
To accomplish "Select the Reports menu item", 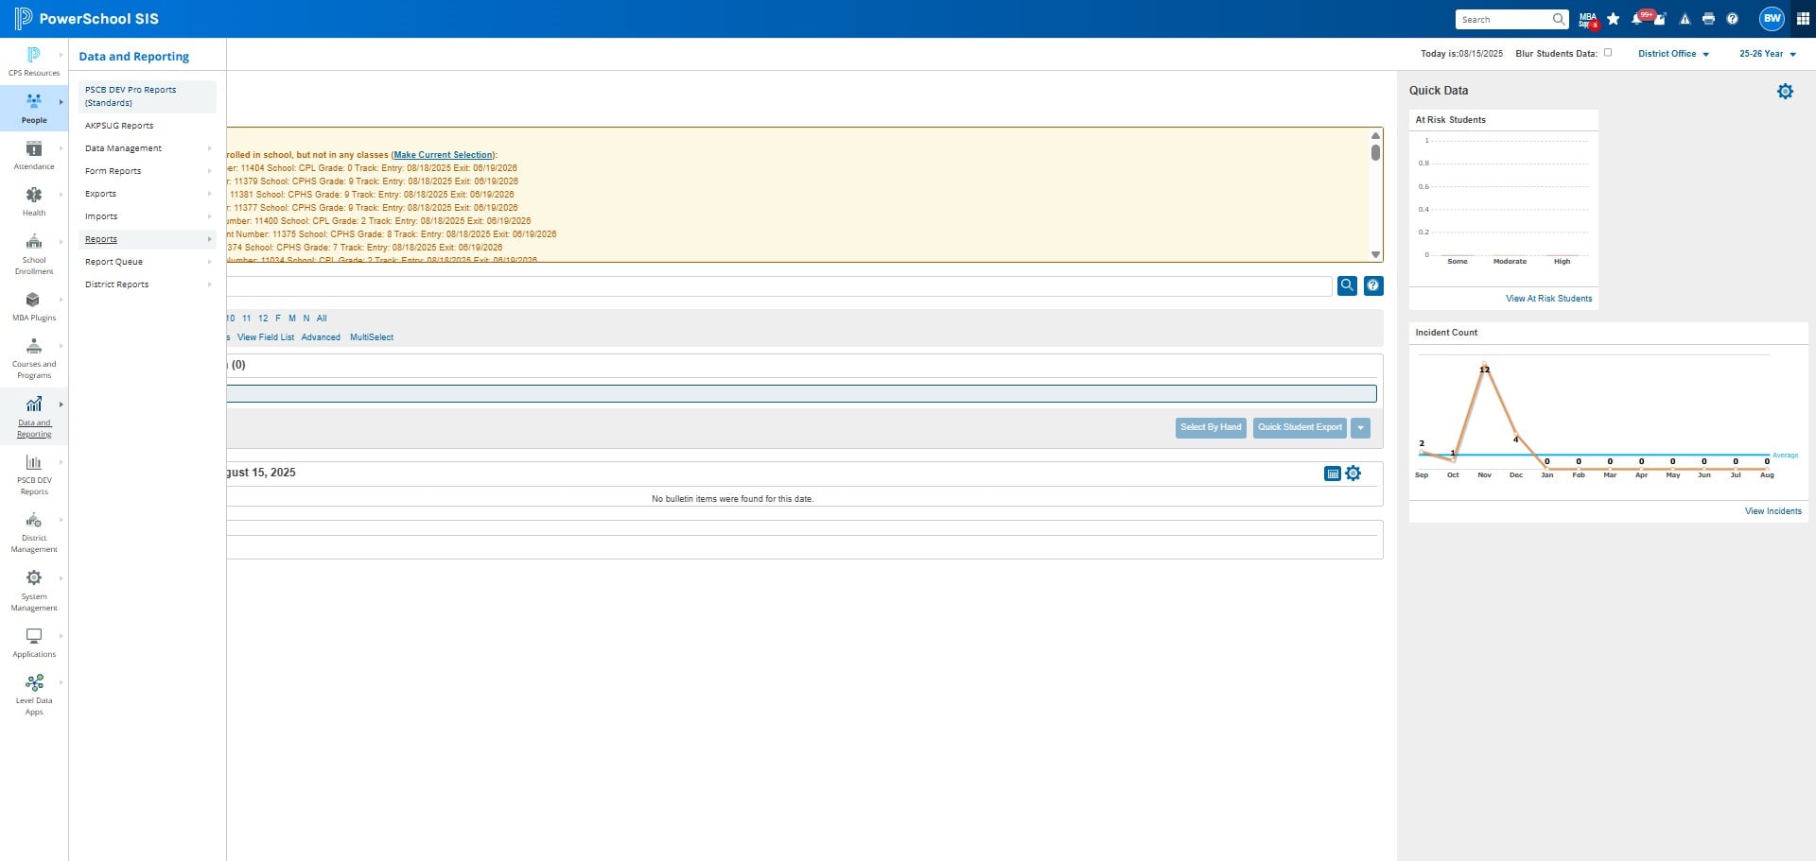I will (148, 239).
